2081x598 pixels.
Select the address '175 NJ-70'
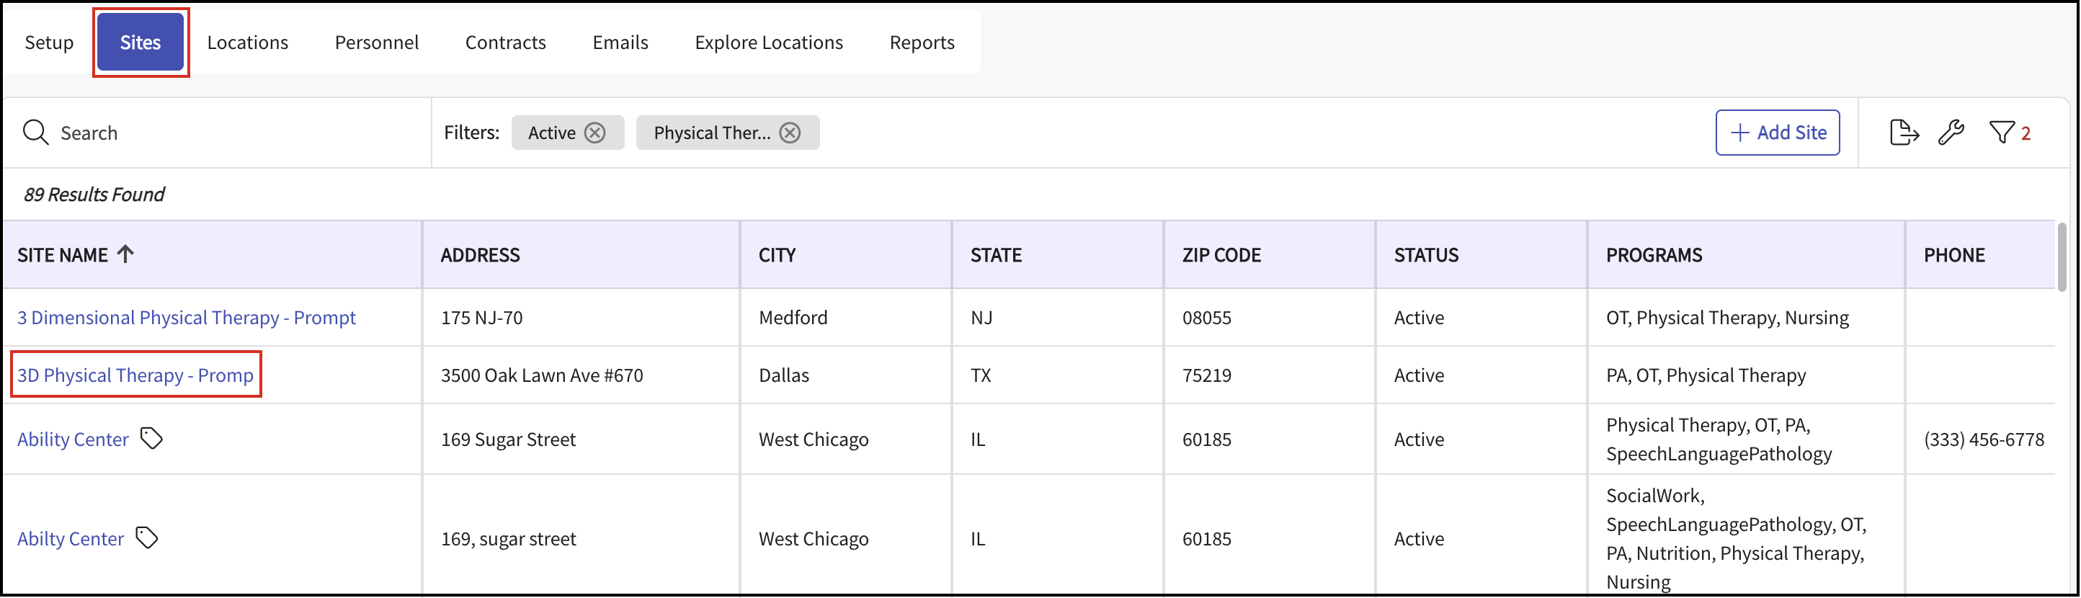click(481, 318)
